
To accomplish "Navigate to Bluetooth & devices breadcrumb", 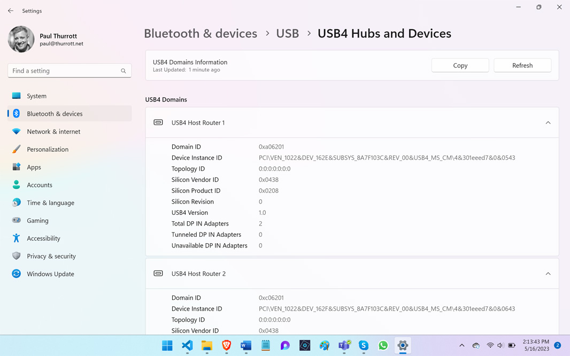I will 201,33.
